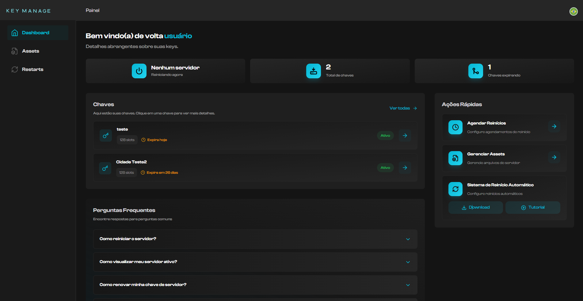The image size is (583, 301).
Task: Click the Tutorial button
Action: tap(533, 207)
